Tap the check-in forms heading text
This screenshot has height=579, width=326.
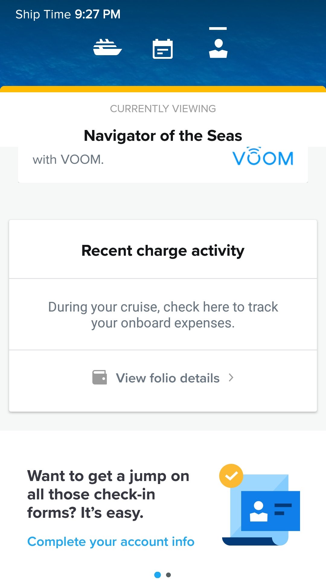coord(108,494)
